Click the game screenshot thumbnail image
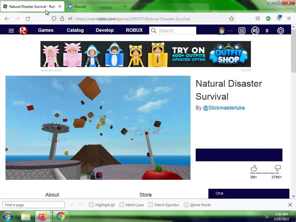This screenshot has height=222, width=296. pos(98,127)
